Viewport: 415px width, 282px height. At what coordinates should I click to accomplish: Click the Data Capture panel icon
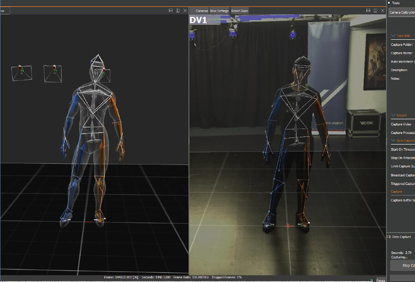(389, 237)
